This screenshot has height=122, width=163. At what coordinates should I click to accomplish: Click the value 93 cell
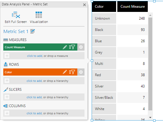(133, 30)
